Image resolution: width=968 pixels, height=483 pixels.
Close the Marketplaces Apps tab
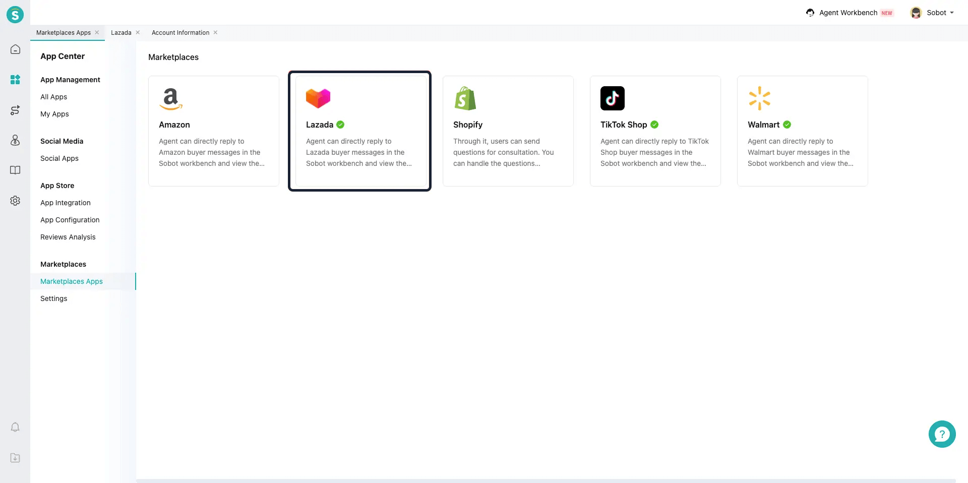pos(97,32)
